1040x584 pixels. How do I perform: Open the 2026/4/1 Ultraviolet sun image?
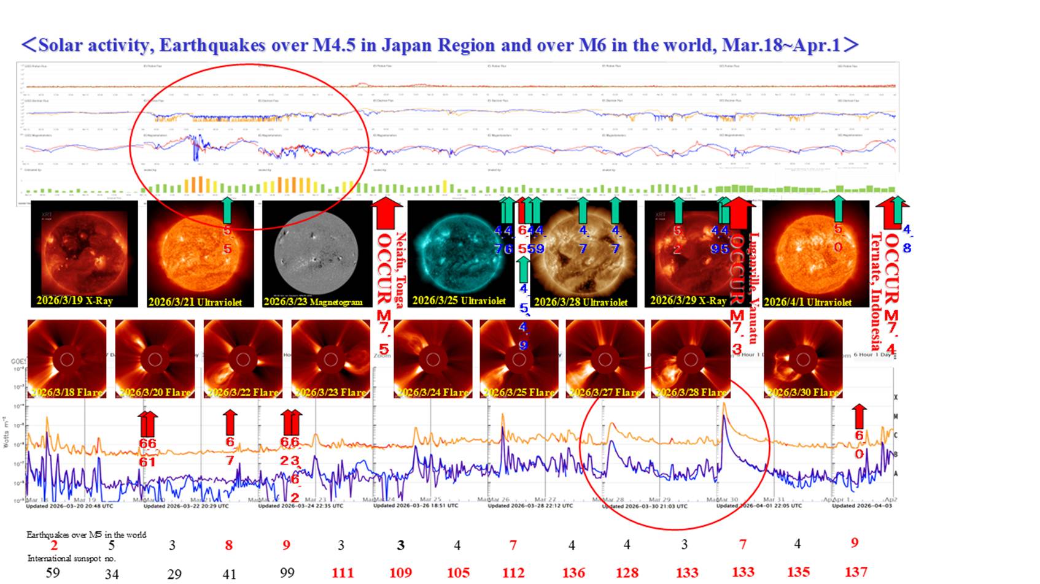815,253
